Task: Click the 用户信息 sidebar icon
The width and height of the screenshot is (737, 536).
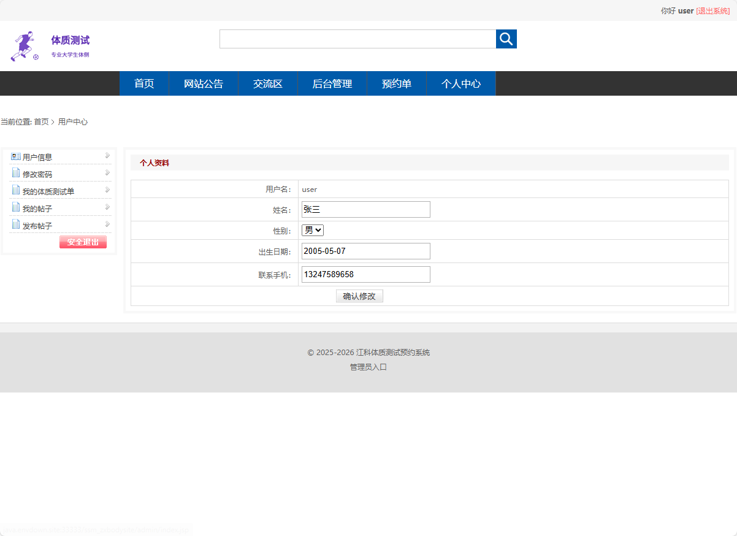Action: [x=15, y=156]
